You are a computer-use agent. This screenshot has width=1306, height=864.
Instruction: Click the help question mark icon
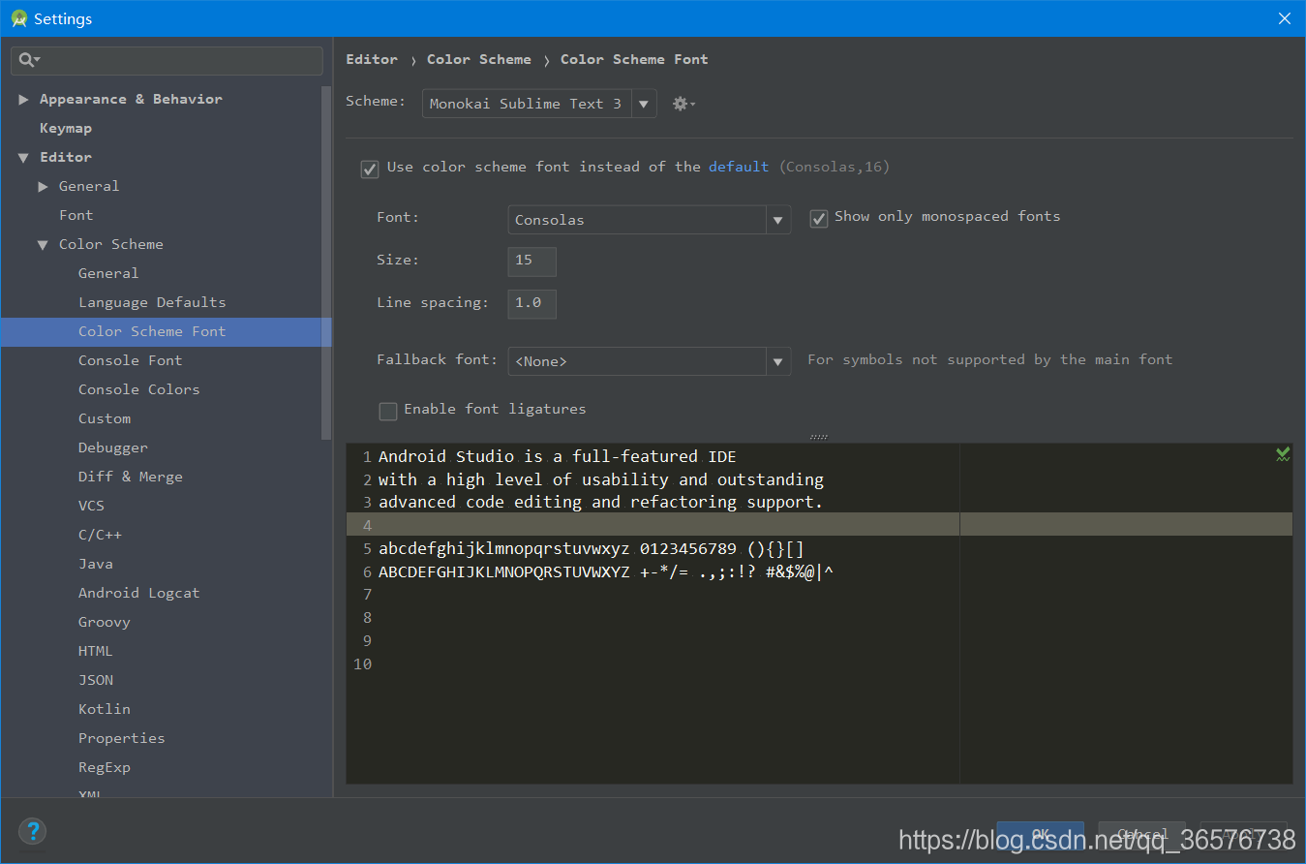click(x=32, y=831)
